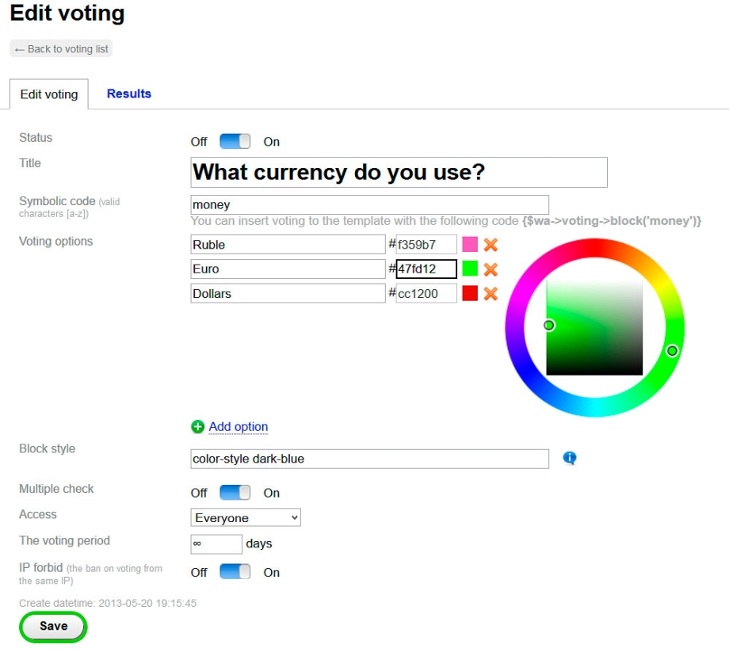Toggle the Status switch
Viewport: 729px width, 652px height.
[235, 142]
